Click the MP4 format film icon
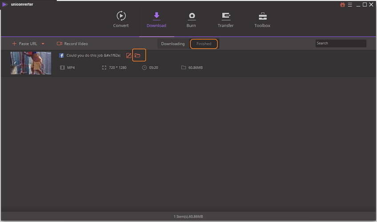377x222 pixels. coord(62,68)
